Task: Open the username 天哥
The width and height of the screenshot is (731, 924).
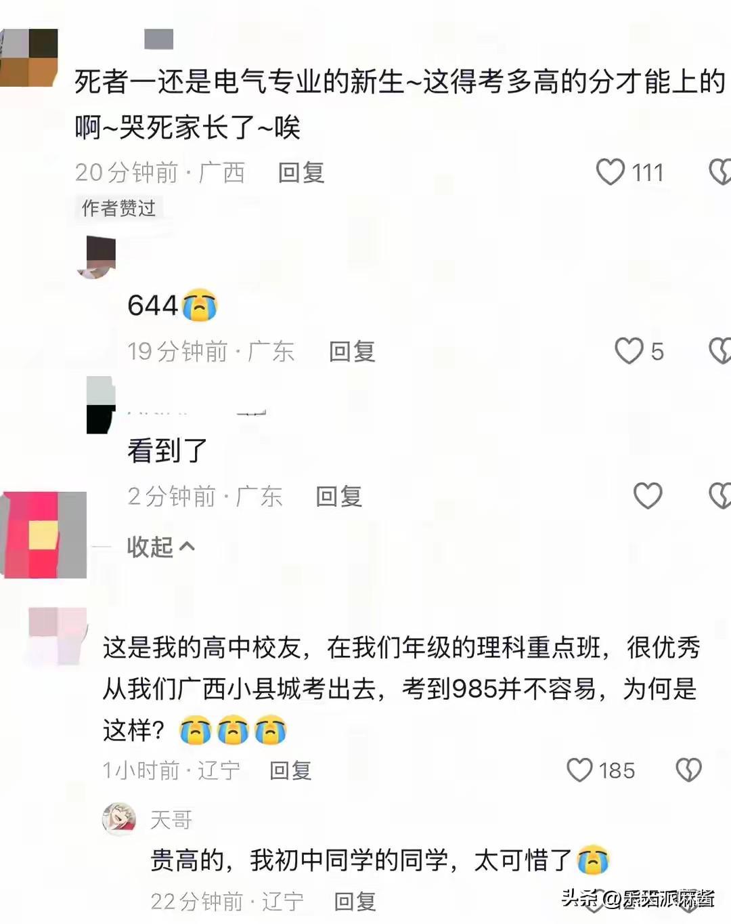Action: coord(171,820)
